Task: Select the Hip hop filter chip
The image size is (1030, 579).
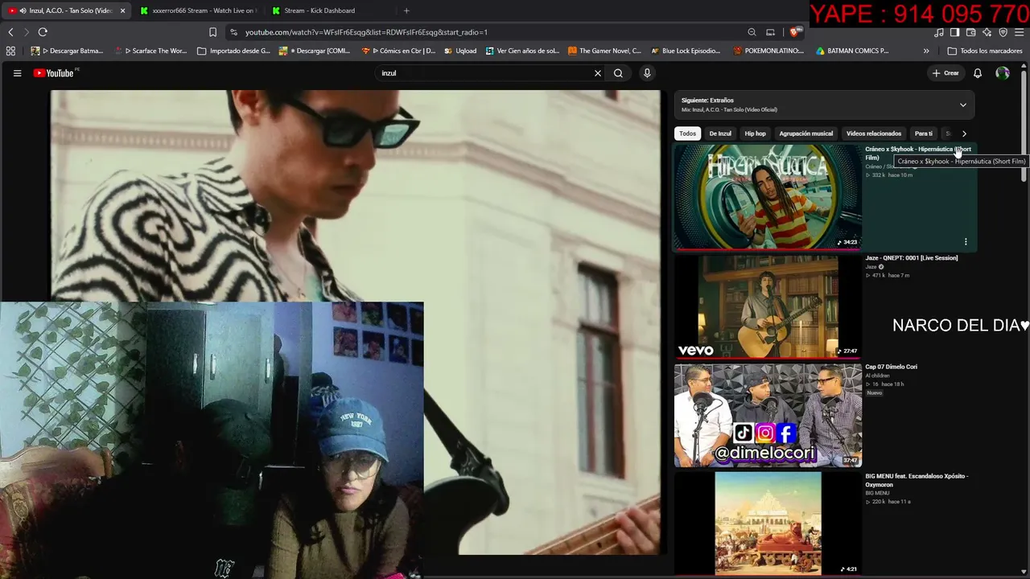Action: 755,133
